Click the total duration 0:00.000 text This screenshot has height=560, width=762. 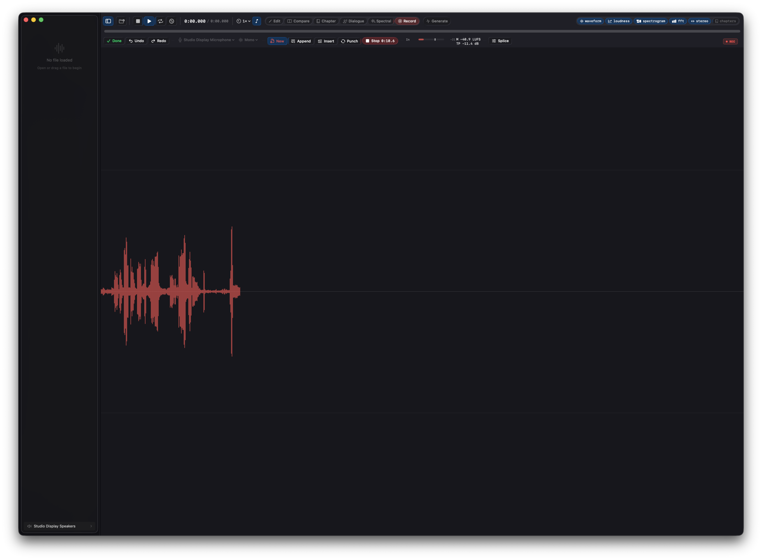(x=219, y=21)
